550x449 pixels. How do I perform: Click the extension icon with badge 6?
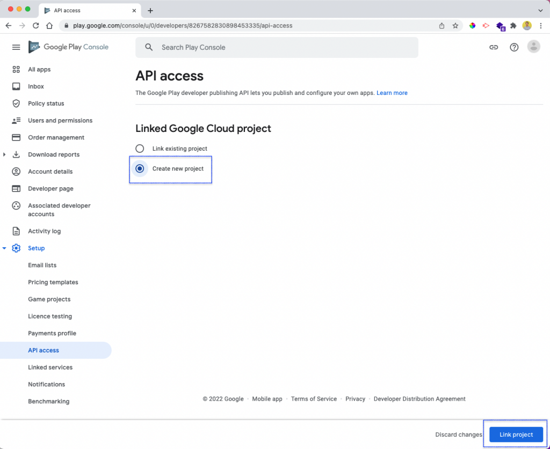coord(500,26)
